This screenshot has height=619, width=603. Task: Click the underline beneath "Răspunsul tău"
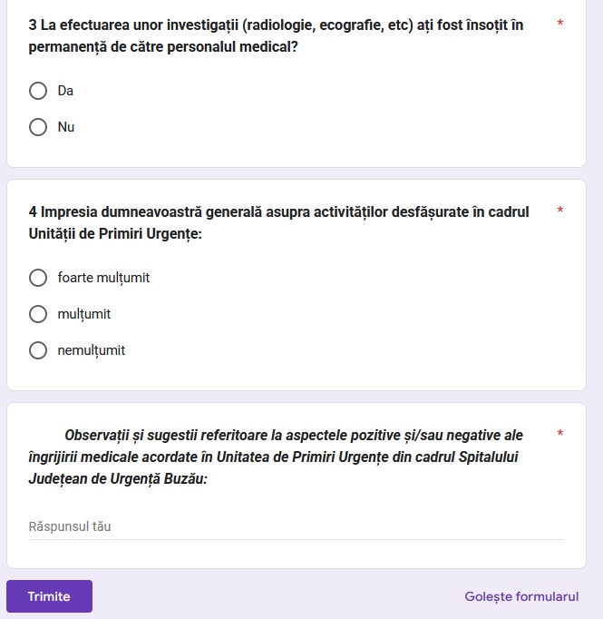point(296,539)
